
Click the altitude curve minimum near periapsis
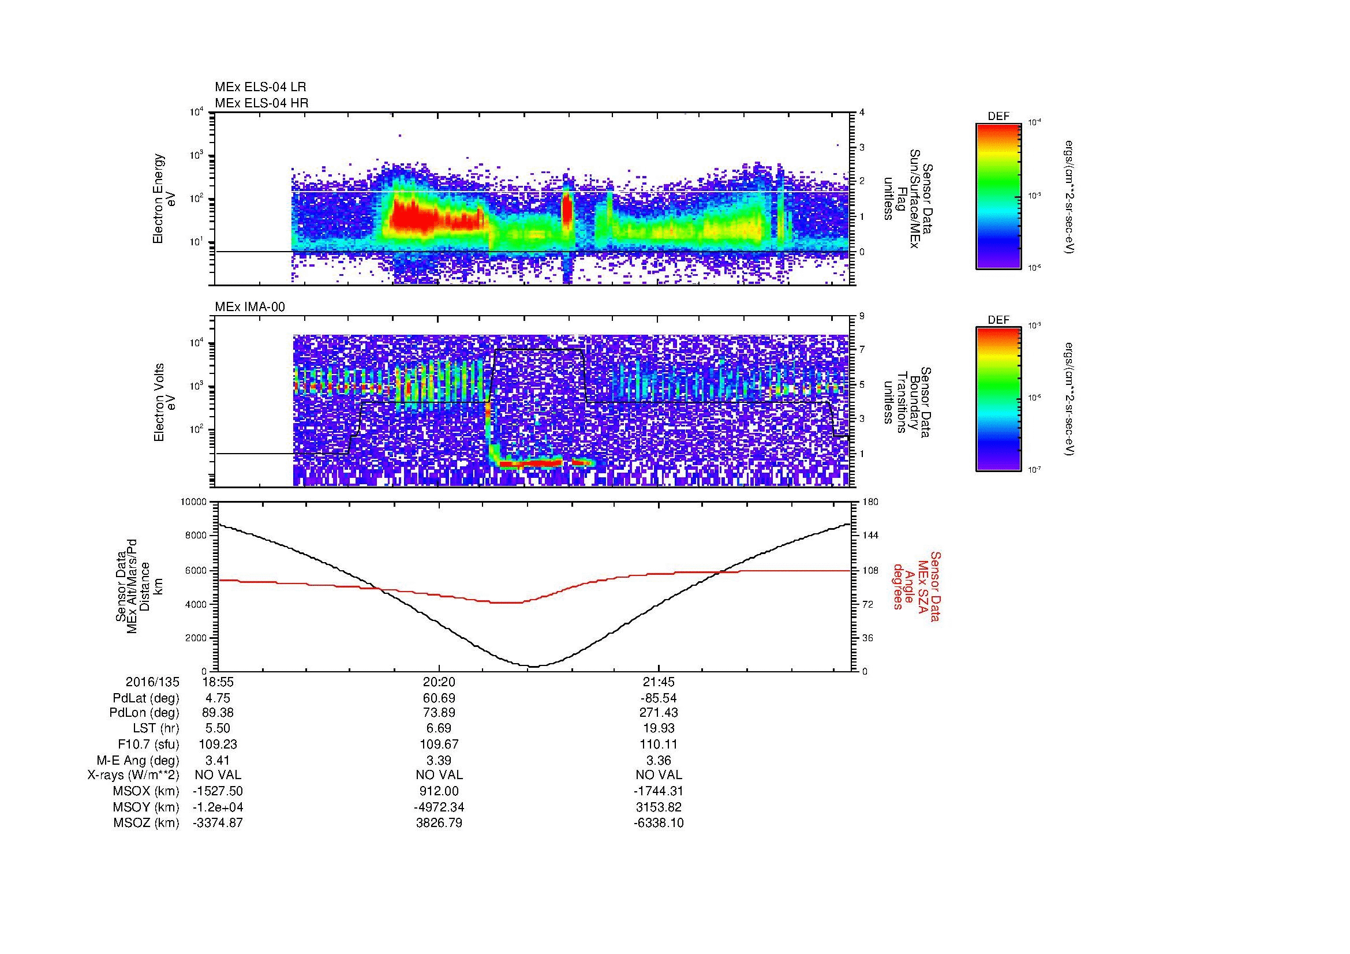(x=535, y=666)
